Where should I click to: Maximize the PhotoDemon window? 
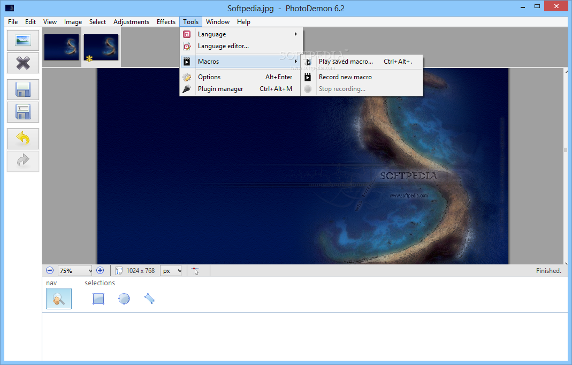point(537,6)
